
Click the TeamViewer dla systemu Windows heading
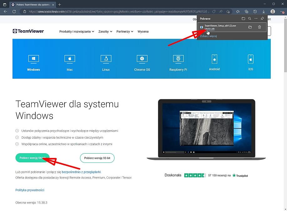(67, 110)
